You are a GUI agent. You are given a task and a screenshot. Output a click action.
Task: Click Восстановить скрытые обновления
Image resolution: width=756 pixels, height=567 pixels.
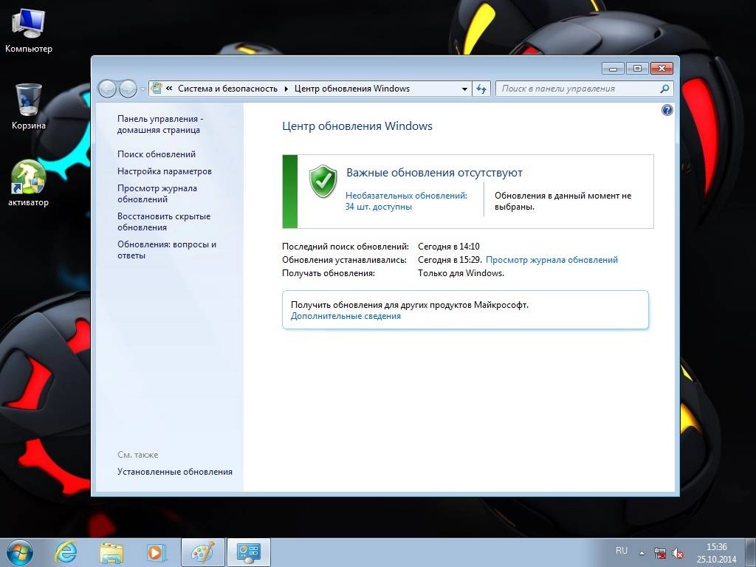point(164,221)
